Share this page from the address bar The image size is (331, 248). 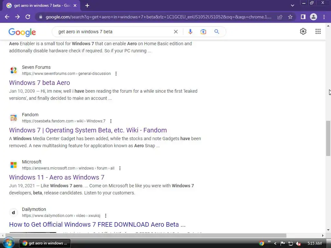point(280,17)
